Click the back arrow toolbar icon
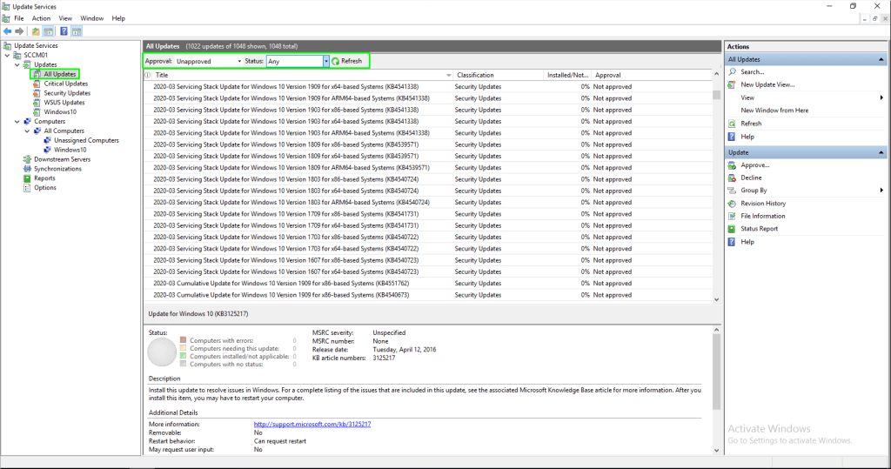 pyautogui.click(x=8, y=30)
